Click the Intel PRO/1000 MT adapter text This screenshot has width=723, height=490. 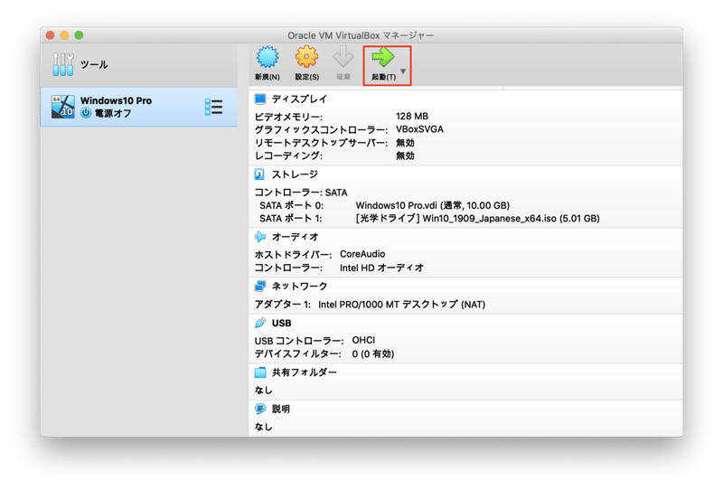click(401, 305)
